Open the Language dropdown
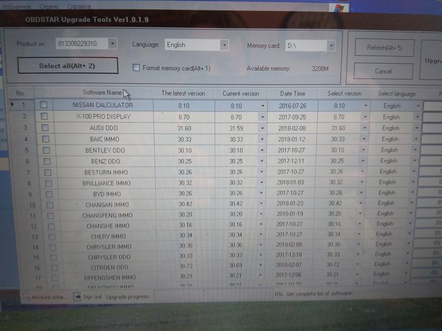This screenshot has width=442, height=331. 224,45
